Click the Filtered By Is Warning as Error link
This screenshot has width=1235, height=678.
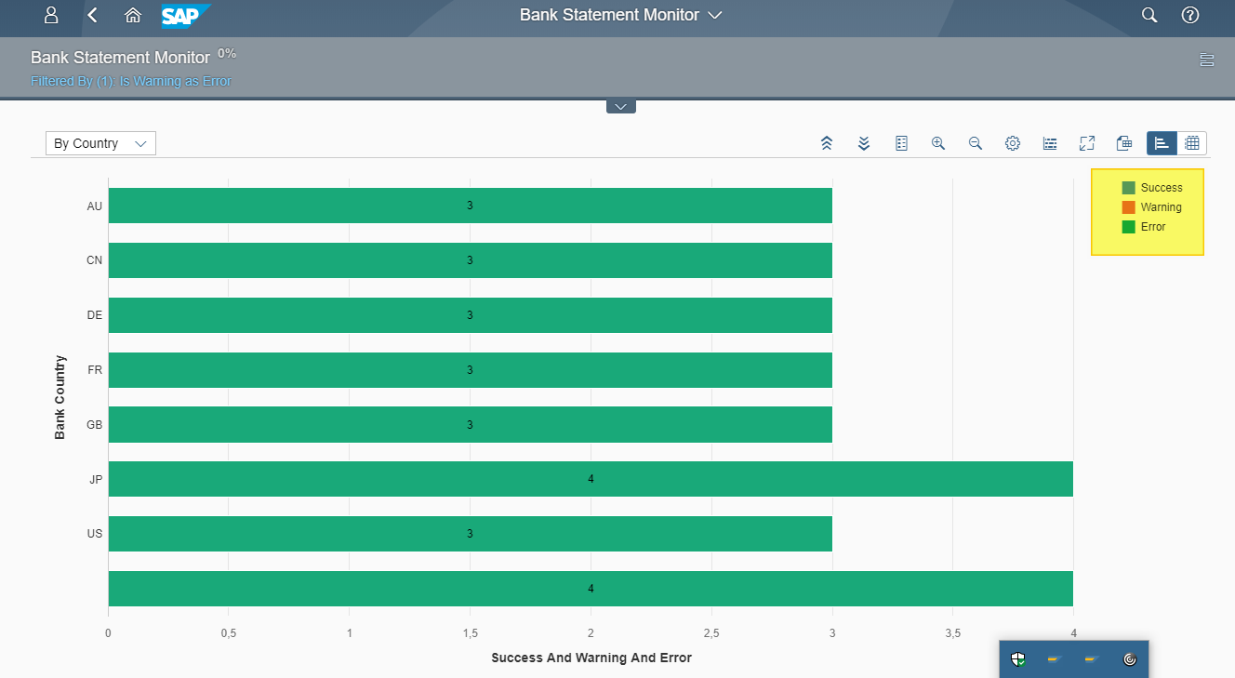[x=131, y=81]
